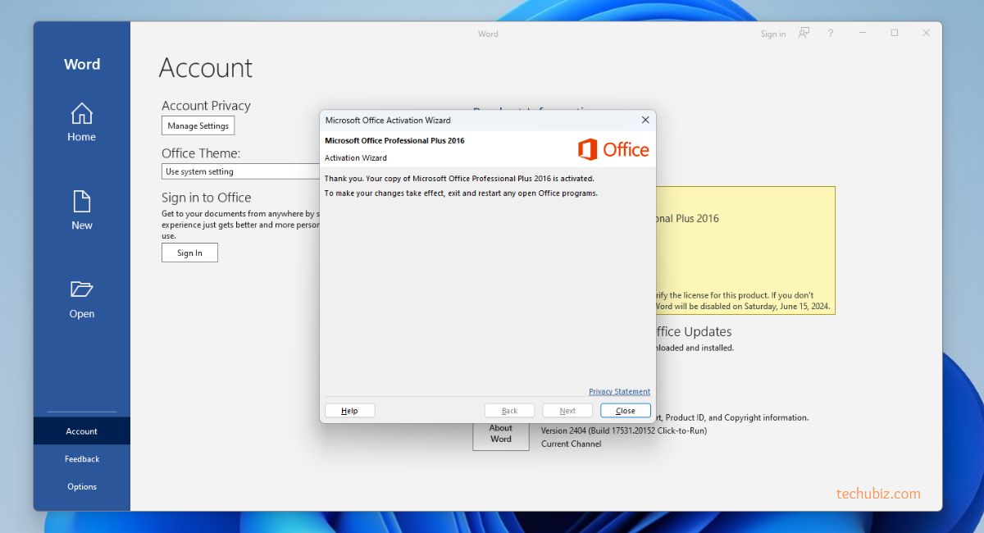Screen dimensions: 984x533
Task: Close the Activation Wizard with the X
Action: pyautogui.click(x=645, y=121)
